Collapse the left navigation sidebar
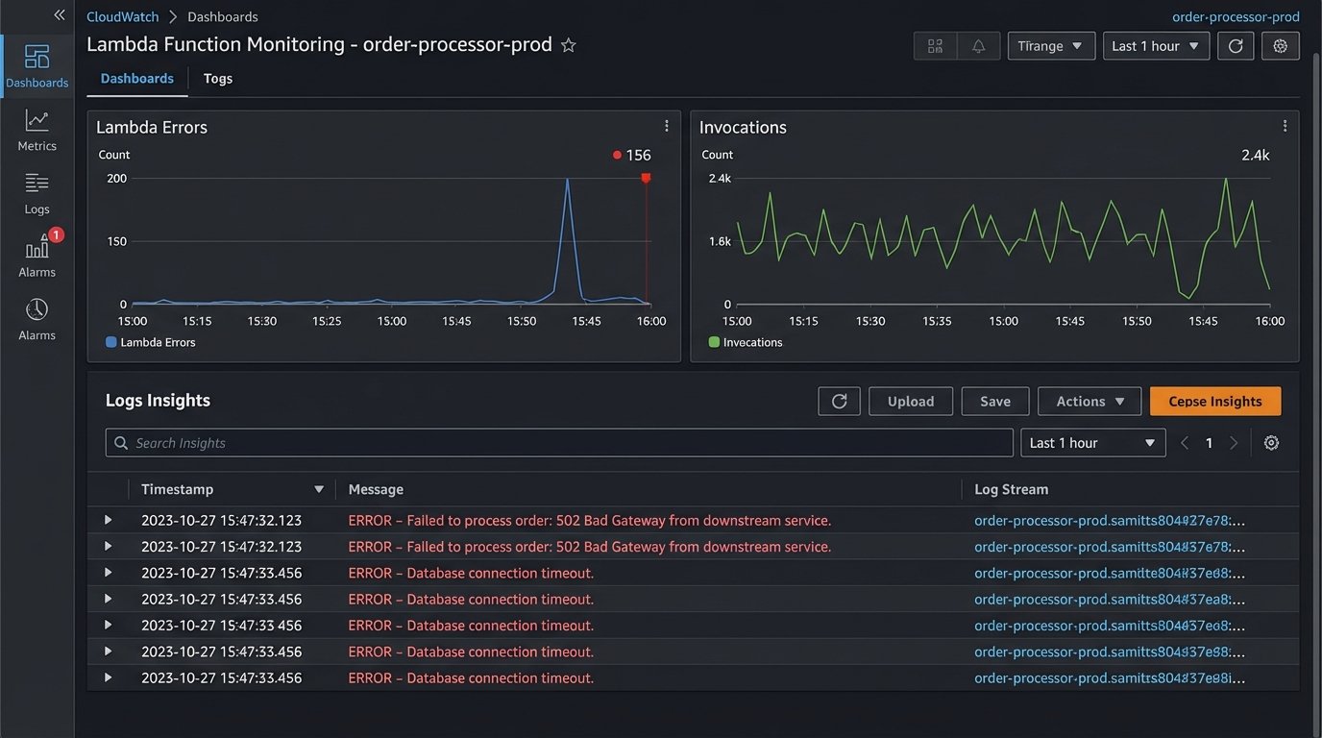 pyautogui.click(x=58, y=14)
